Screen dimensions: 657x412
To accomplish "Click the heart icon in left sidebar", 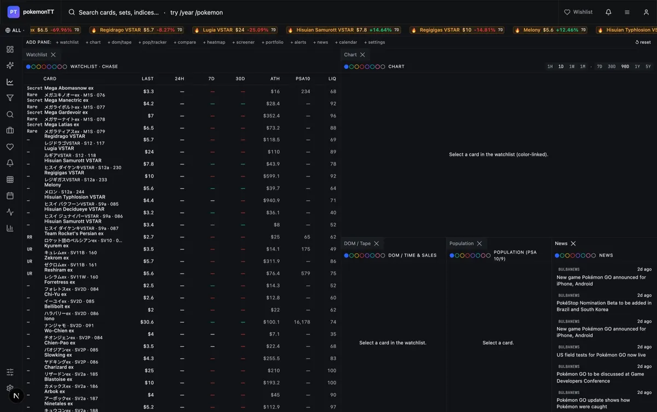I will pyautogui.click(x=10, y=147).
